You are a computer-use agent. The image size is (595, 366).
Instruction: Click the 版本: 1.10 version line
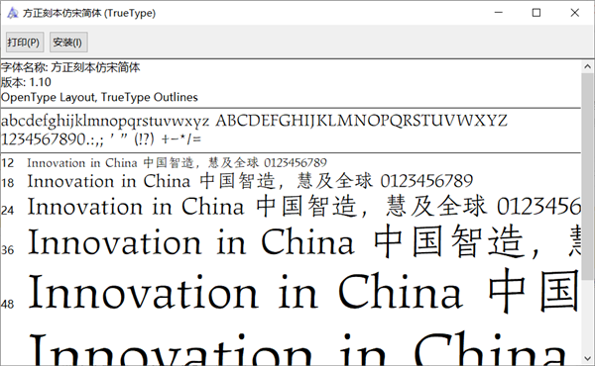coord(26,82)
